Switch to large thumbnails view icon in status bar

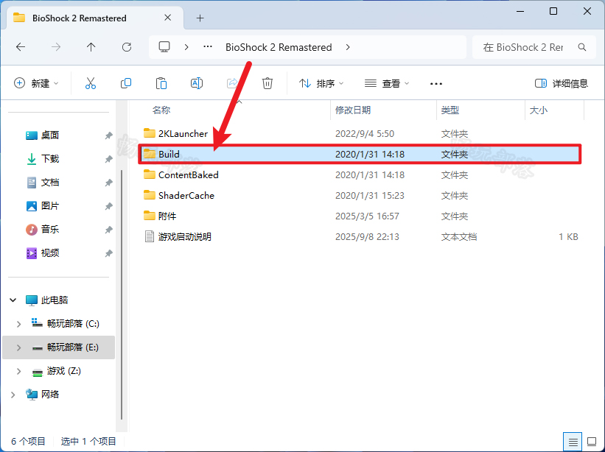pyautogui.click(x=592, y=442)
